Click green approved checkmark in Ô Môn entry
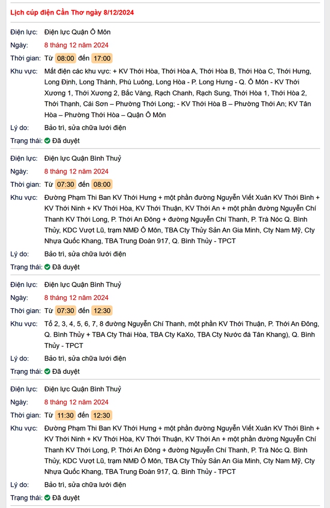This screenshot has width=330, height=508. (47, 140)
